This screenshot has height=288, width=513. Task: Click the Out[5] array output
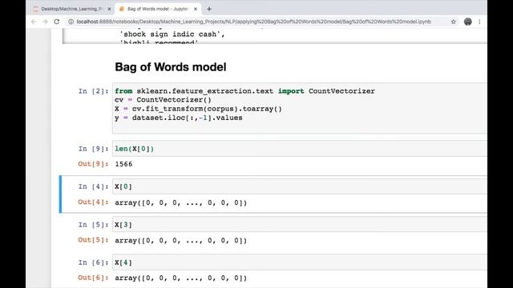(181, 240)
